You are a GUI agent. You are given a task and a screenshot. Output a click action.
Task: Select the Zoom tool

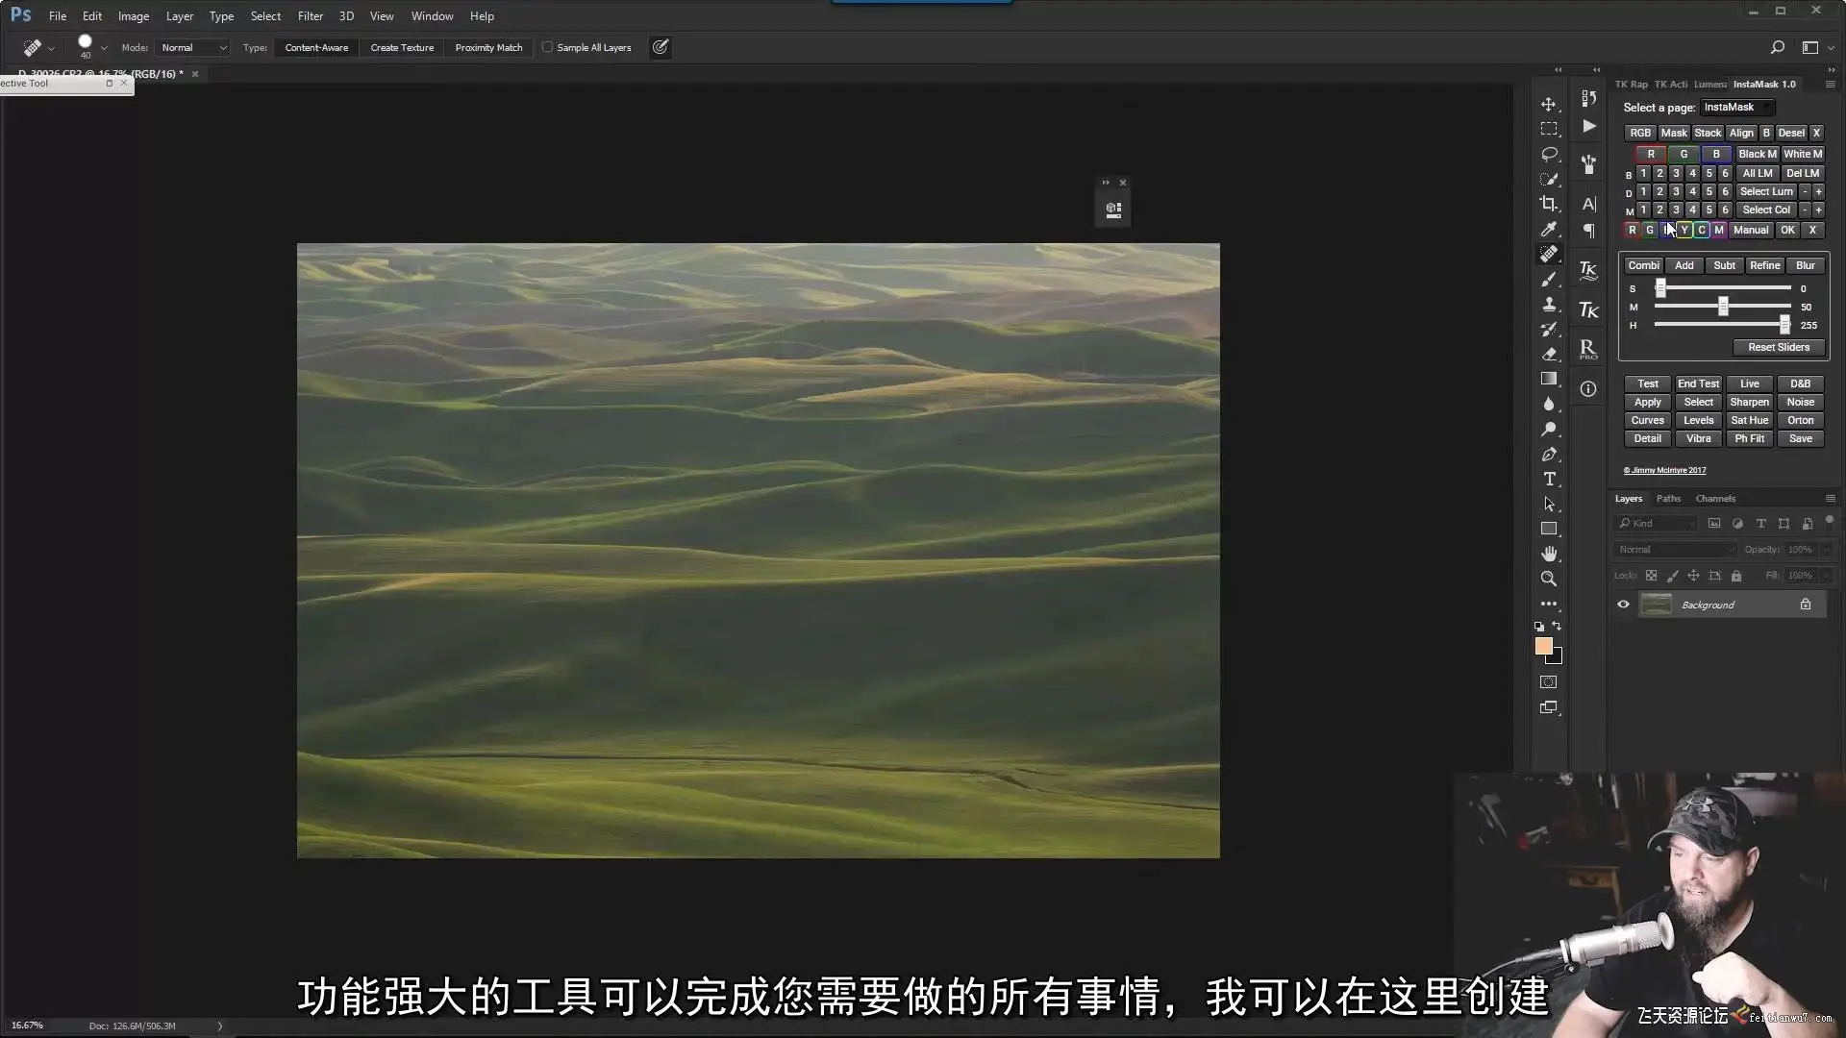pyautogui.click(x=1548, y=579)
